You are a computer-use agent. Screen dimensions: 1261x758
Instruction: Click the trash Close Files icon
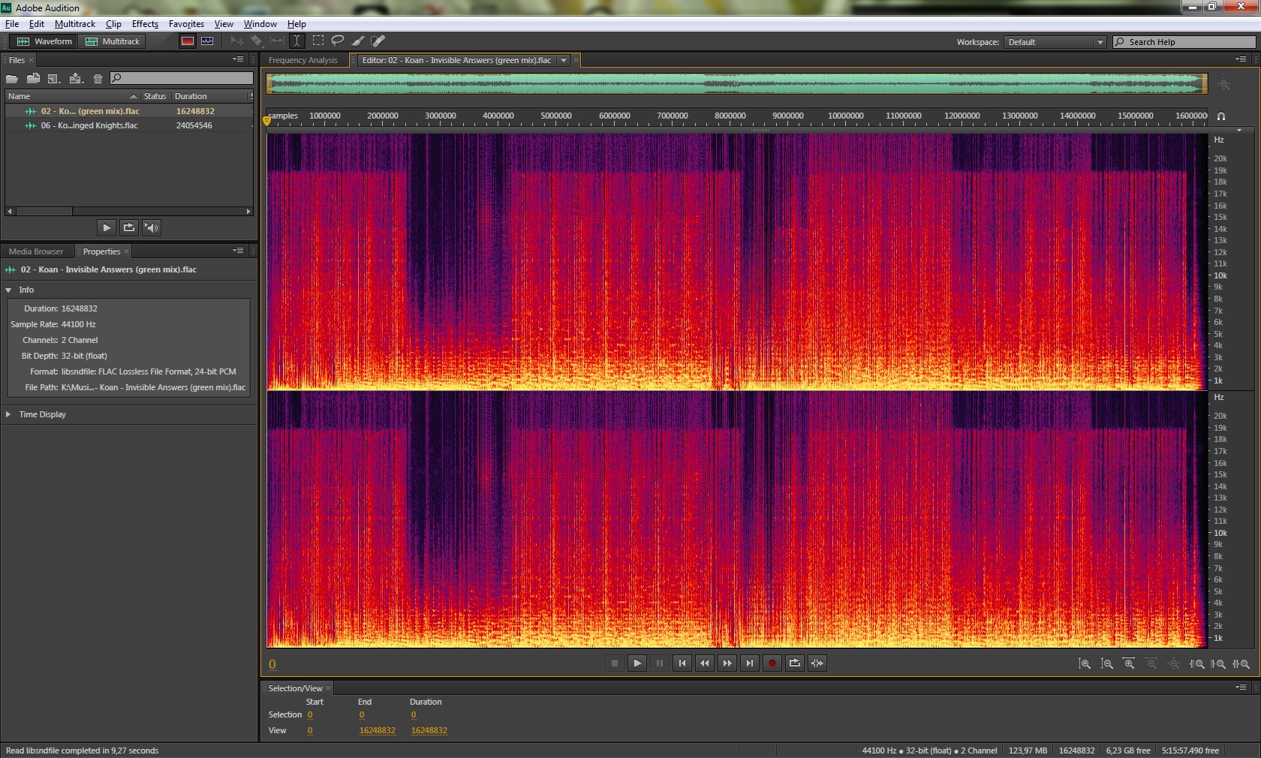(x=98, y=78)
